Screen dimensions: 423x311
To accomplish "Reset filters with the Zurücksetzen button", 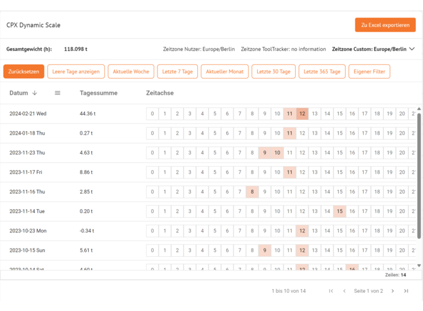I will pos(24,71).
